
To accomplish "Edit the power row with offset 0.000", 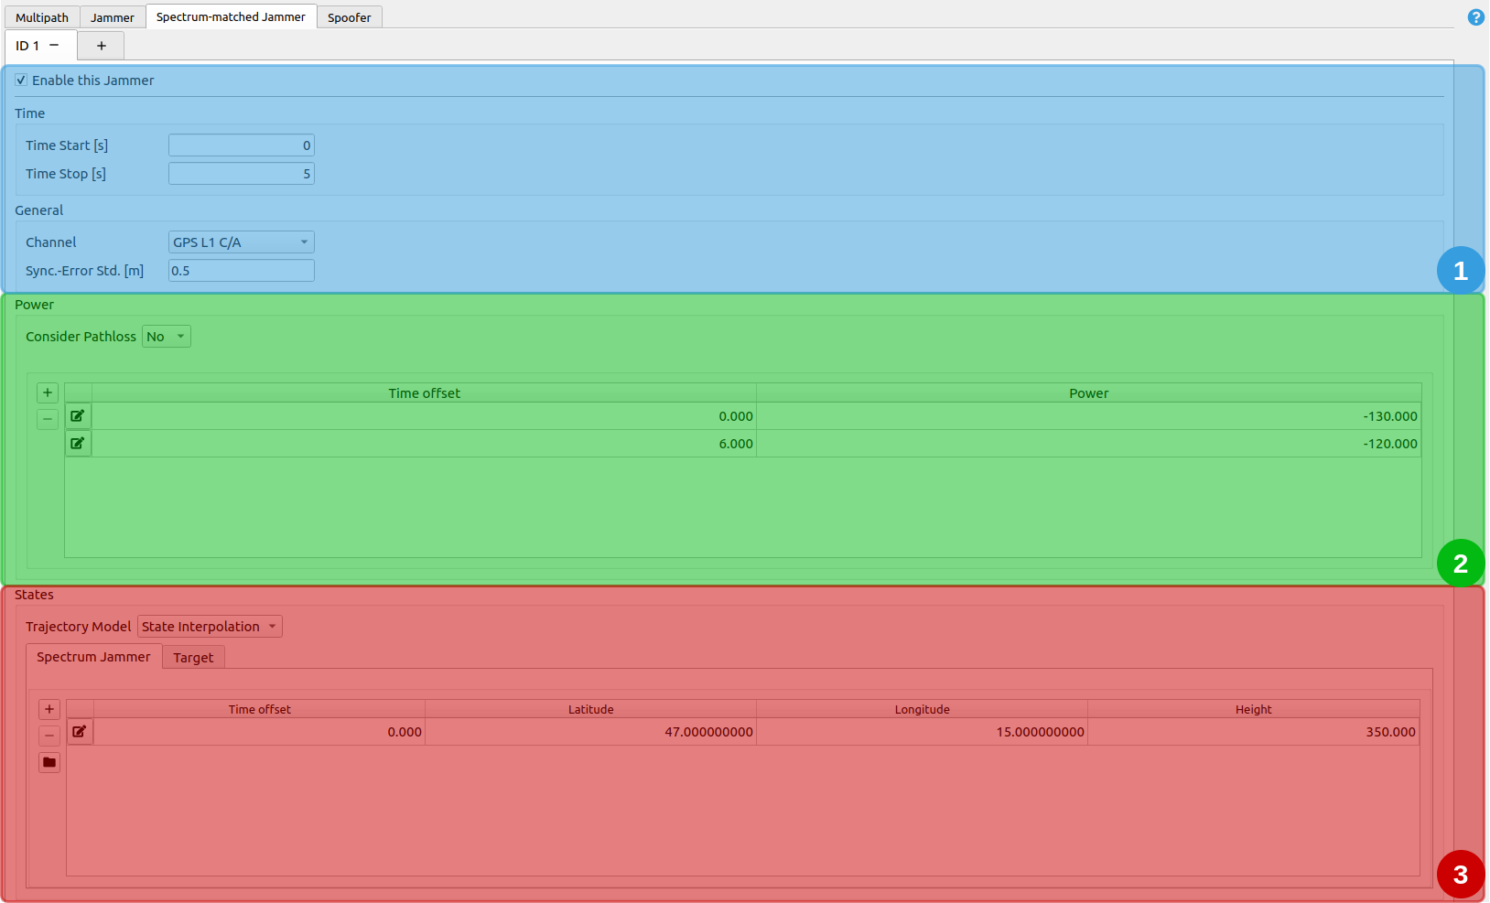I will point(78,416).
